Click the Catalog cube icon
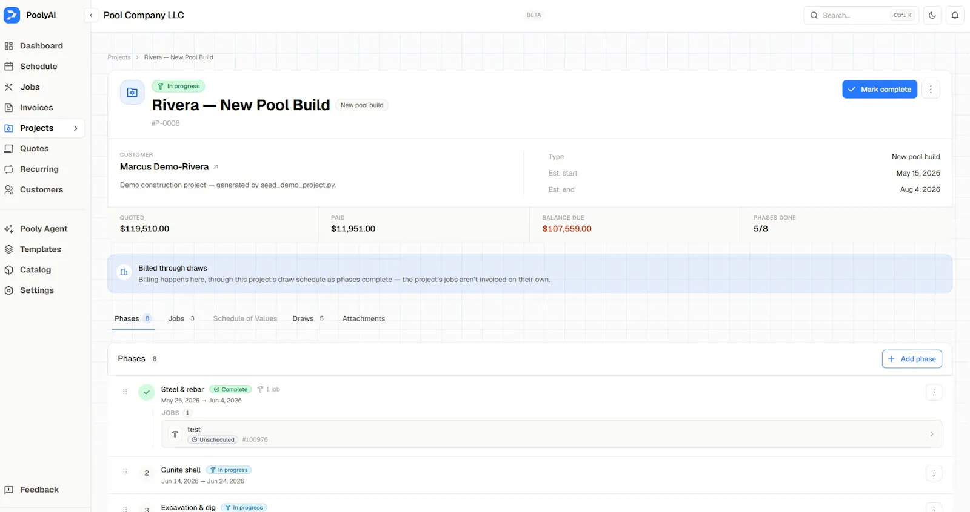This screenshot has height=512, width=970. pos(8,270)
